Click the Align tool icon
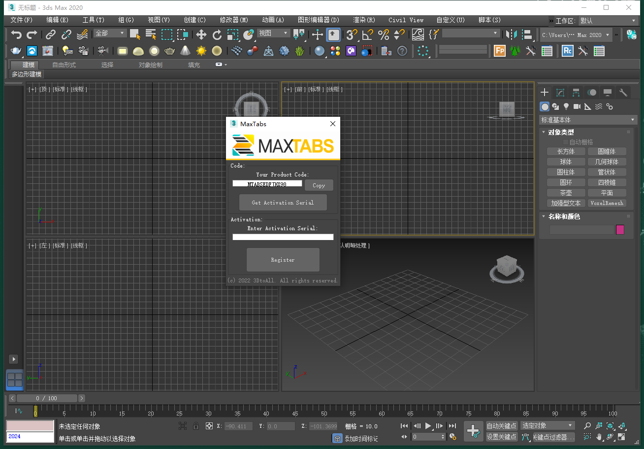 [x=528, y=35]
